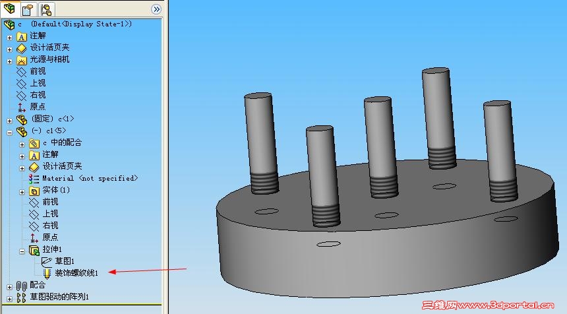This screenshot has width=567, height=314.
Task: Expand the (固定) c<1> component
Action: pos(9,121)
